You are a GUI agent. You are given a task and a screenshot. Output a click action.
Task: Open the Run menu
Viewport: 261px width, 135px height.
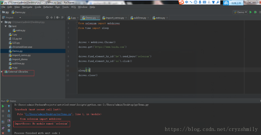58,7
